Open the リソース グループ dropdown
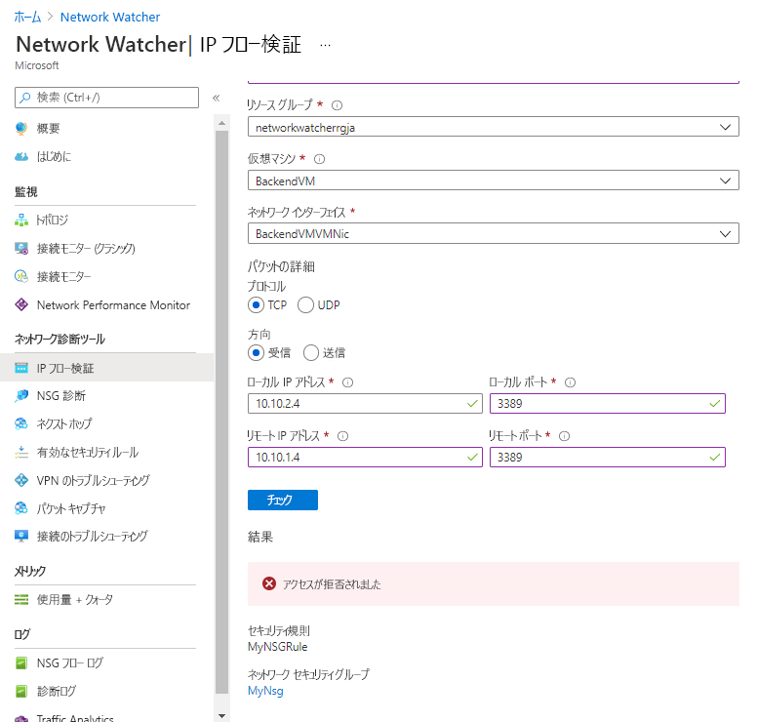Image resolution: width=757 pixels, height=722 pixels. (x=494, y=127)
